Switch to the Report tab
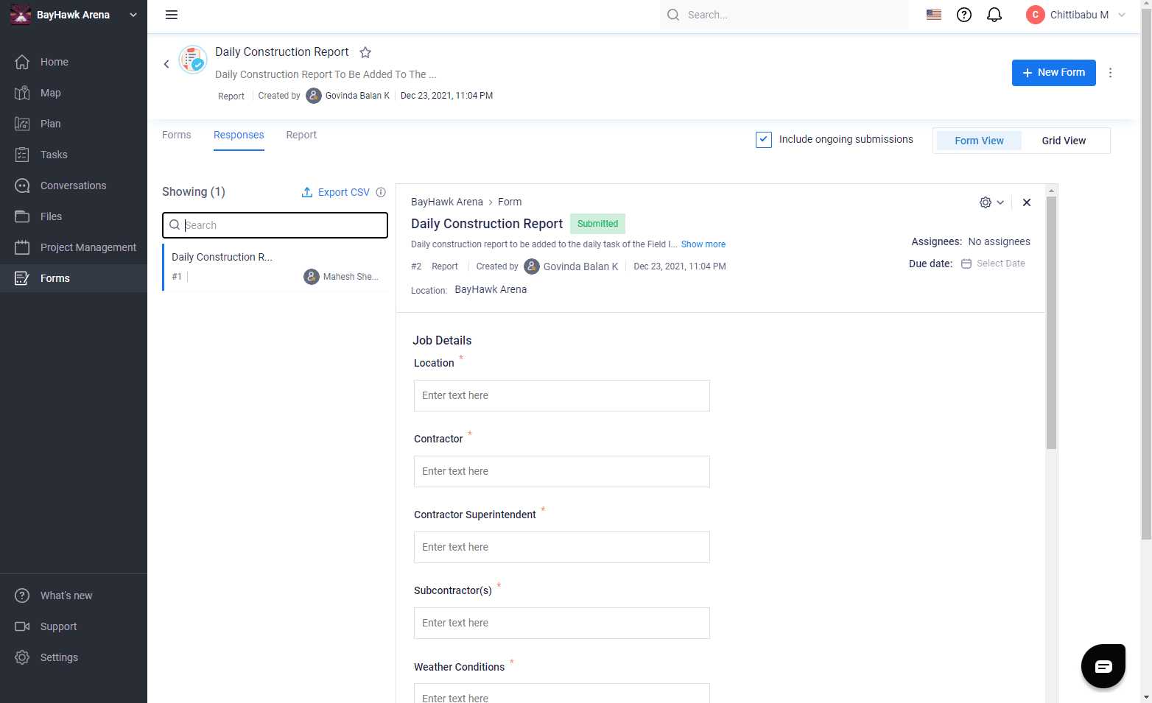The width and height of the screenshot is (1152, 703). (x=301, y=135)
